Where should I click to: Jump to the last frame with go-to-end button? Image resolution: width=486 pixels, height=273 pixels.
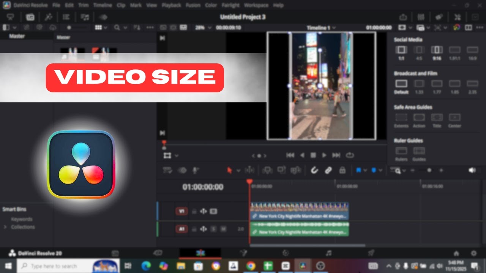point(336,155)
